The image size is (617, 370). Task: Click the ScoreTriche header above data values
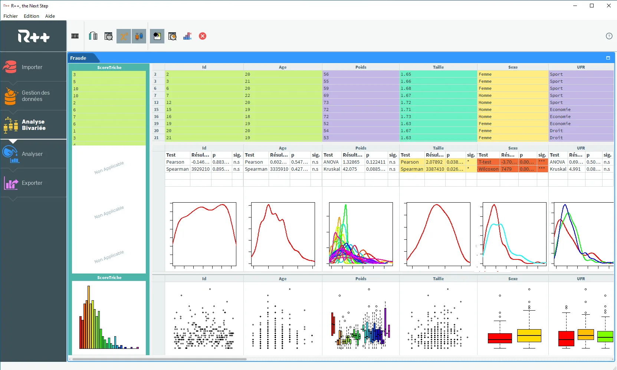pyautogui.click(x=109, y=68)
